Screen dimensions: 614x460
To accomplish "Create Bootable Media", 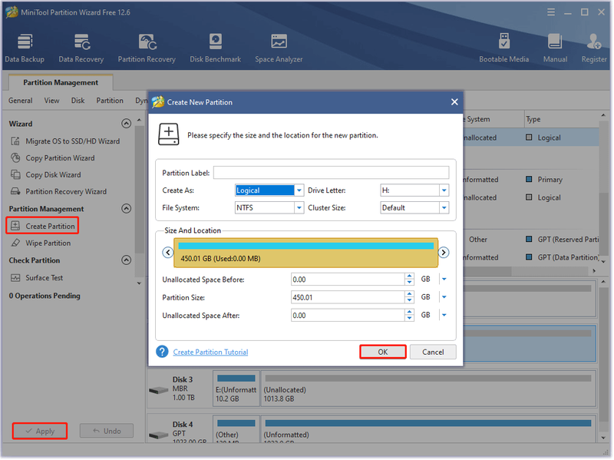I will pyautogui.click(x=504, y=48).
